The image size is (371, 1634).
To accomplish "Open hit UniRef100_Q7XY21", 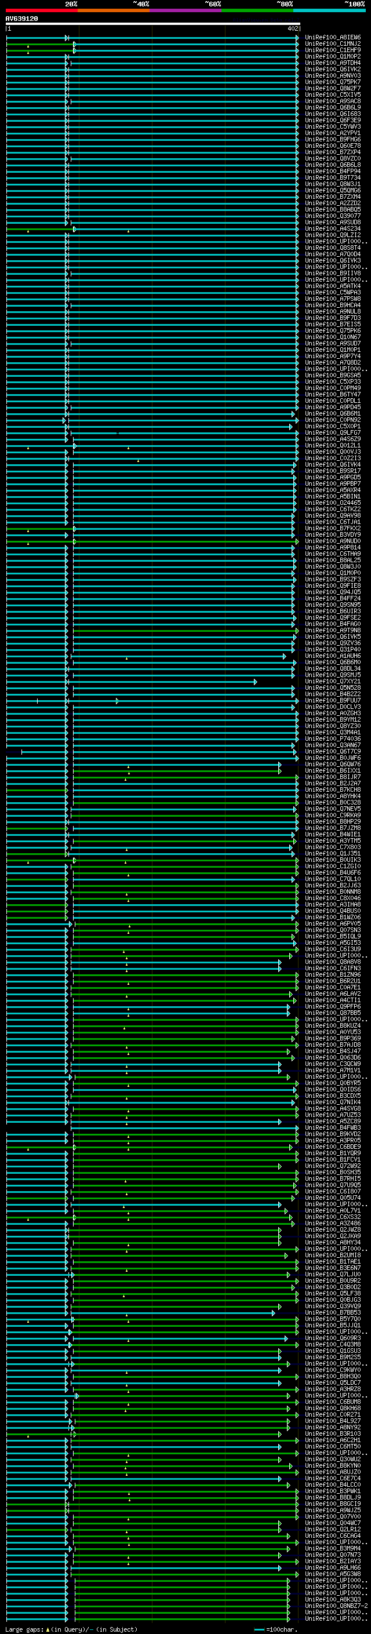I will coord(333,681).
